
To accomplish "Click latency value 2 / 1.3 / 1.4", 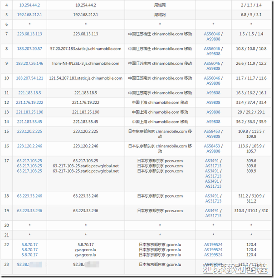I will tap(251, 5).
